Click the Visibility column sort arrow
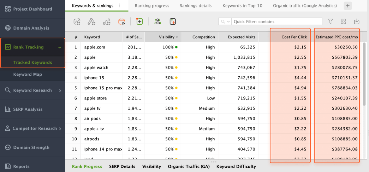 click(x=177, y=37)
